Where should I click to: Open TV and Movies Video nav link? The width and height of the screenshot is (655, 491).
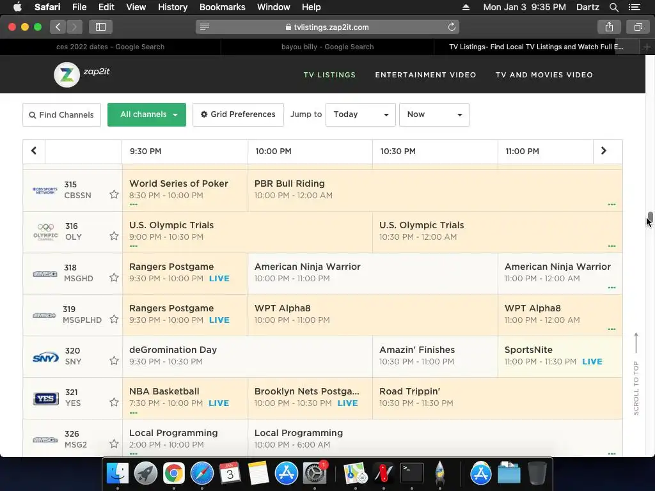[x=544, y=75]
